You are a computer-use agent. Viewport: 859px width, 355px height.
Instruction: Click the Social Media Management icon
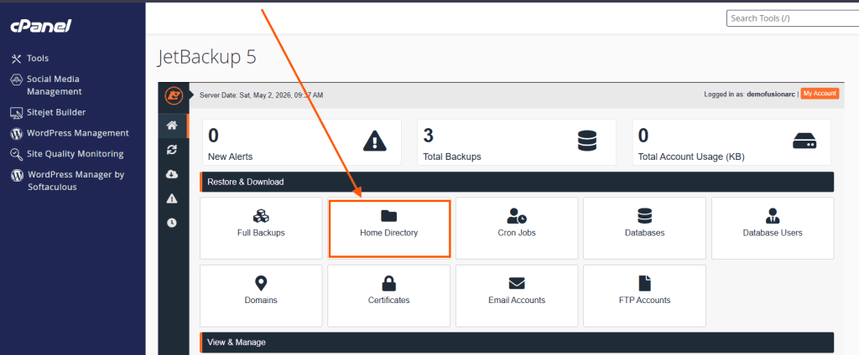[x=17, y=80]
